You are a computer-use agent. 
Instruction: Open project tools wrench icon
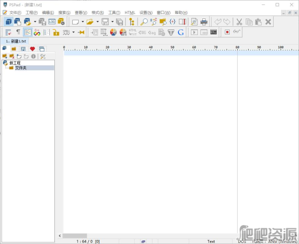43,56
